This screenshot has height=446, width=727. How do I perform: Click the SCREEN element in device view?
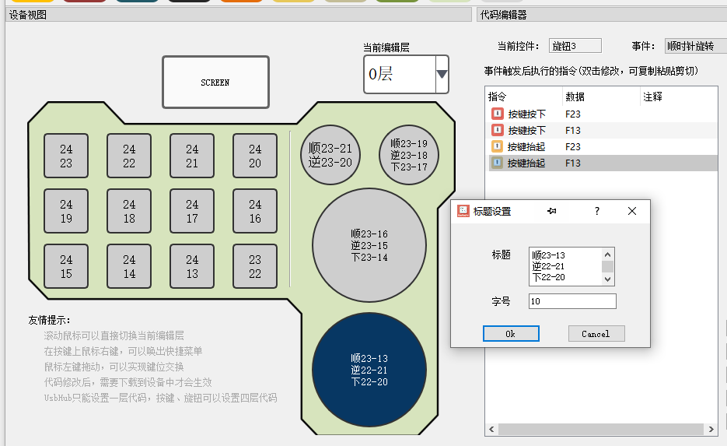tap(215, 82)
